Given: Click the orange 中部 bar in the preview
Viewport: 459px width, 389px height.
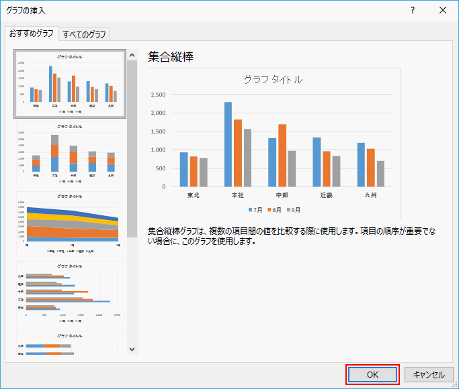Looking at the screenshot, I should [282, 156].
